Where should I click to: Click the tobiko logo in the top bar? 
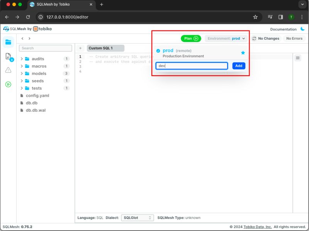[37, 29]
